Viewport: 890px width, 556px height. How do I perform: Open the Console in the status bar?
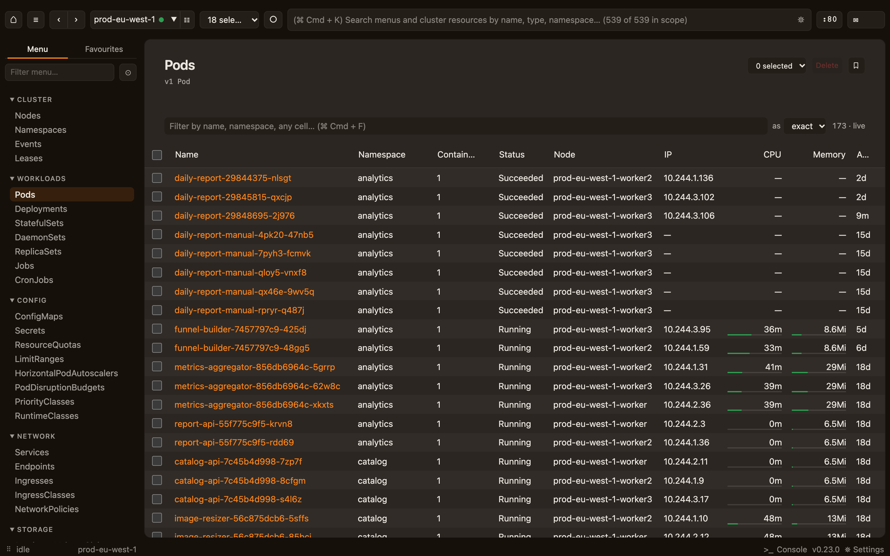point(785,550)
